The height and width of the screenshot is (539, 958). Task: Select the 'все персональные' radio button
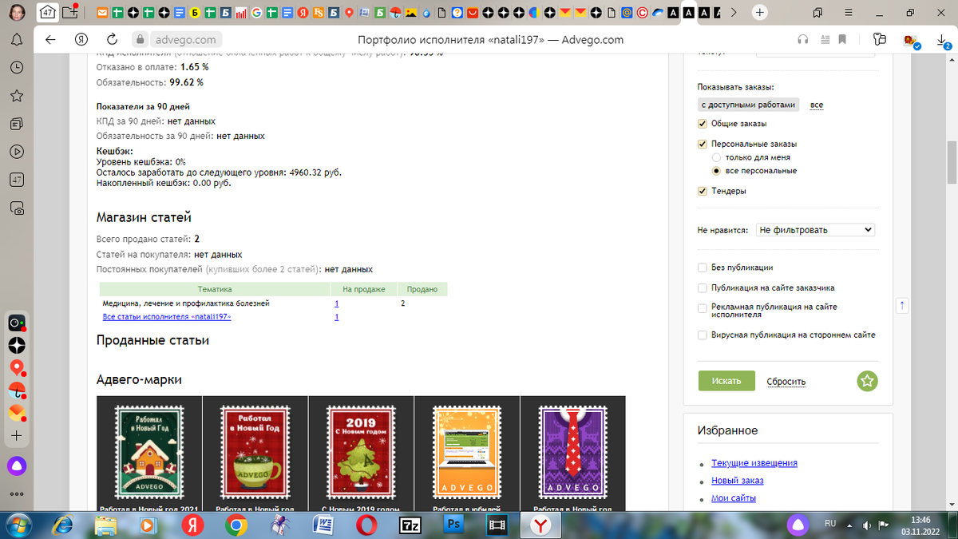pos(717,171)
